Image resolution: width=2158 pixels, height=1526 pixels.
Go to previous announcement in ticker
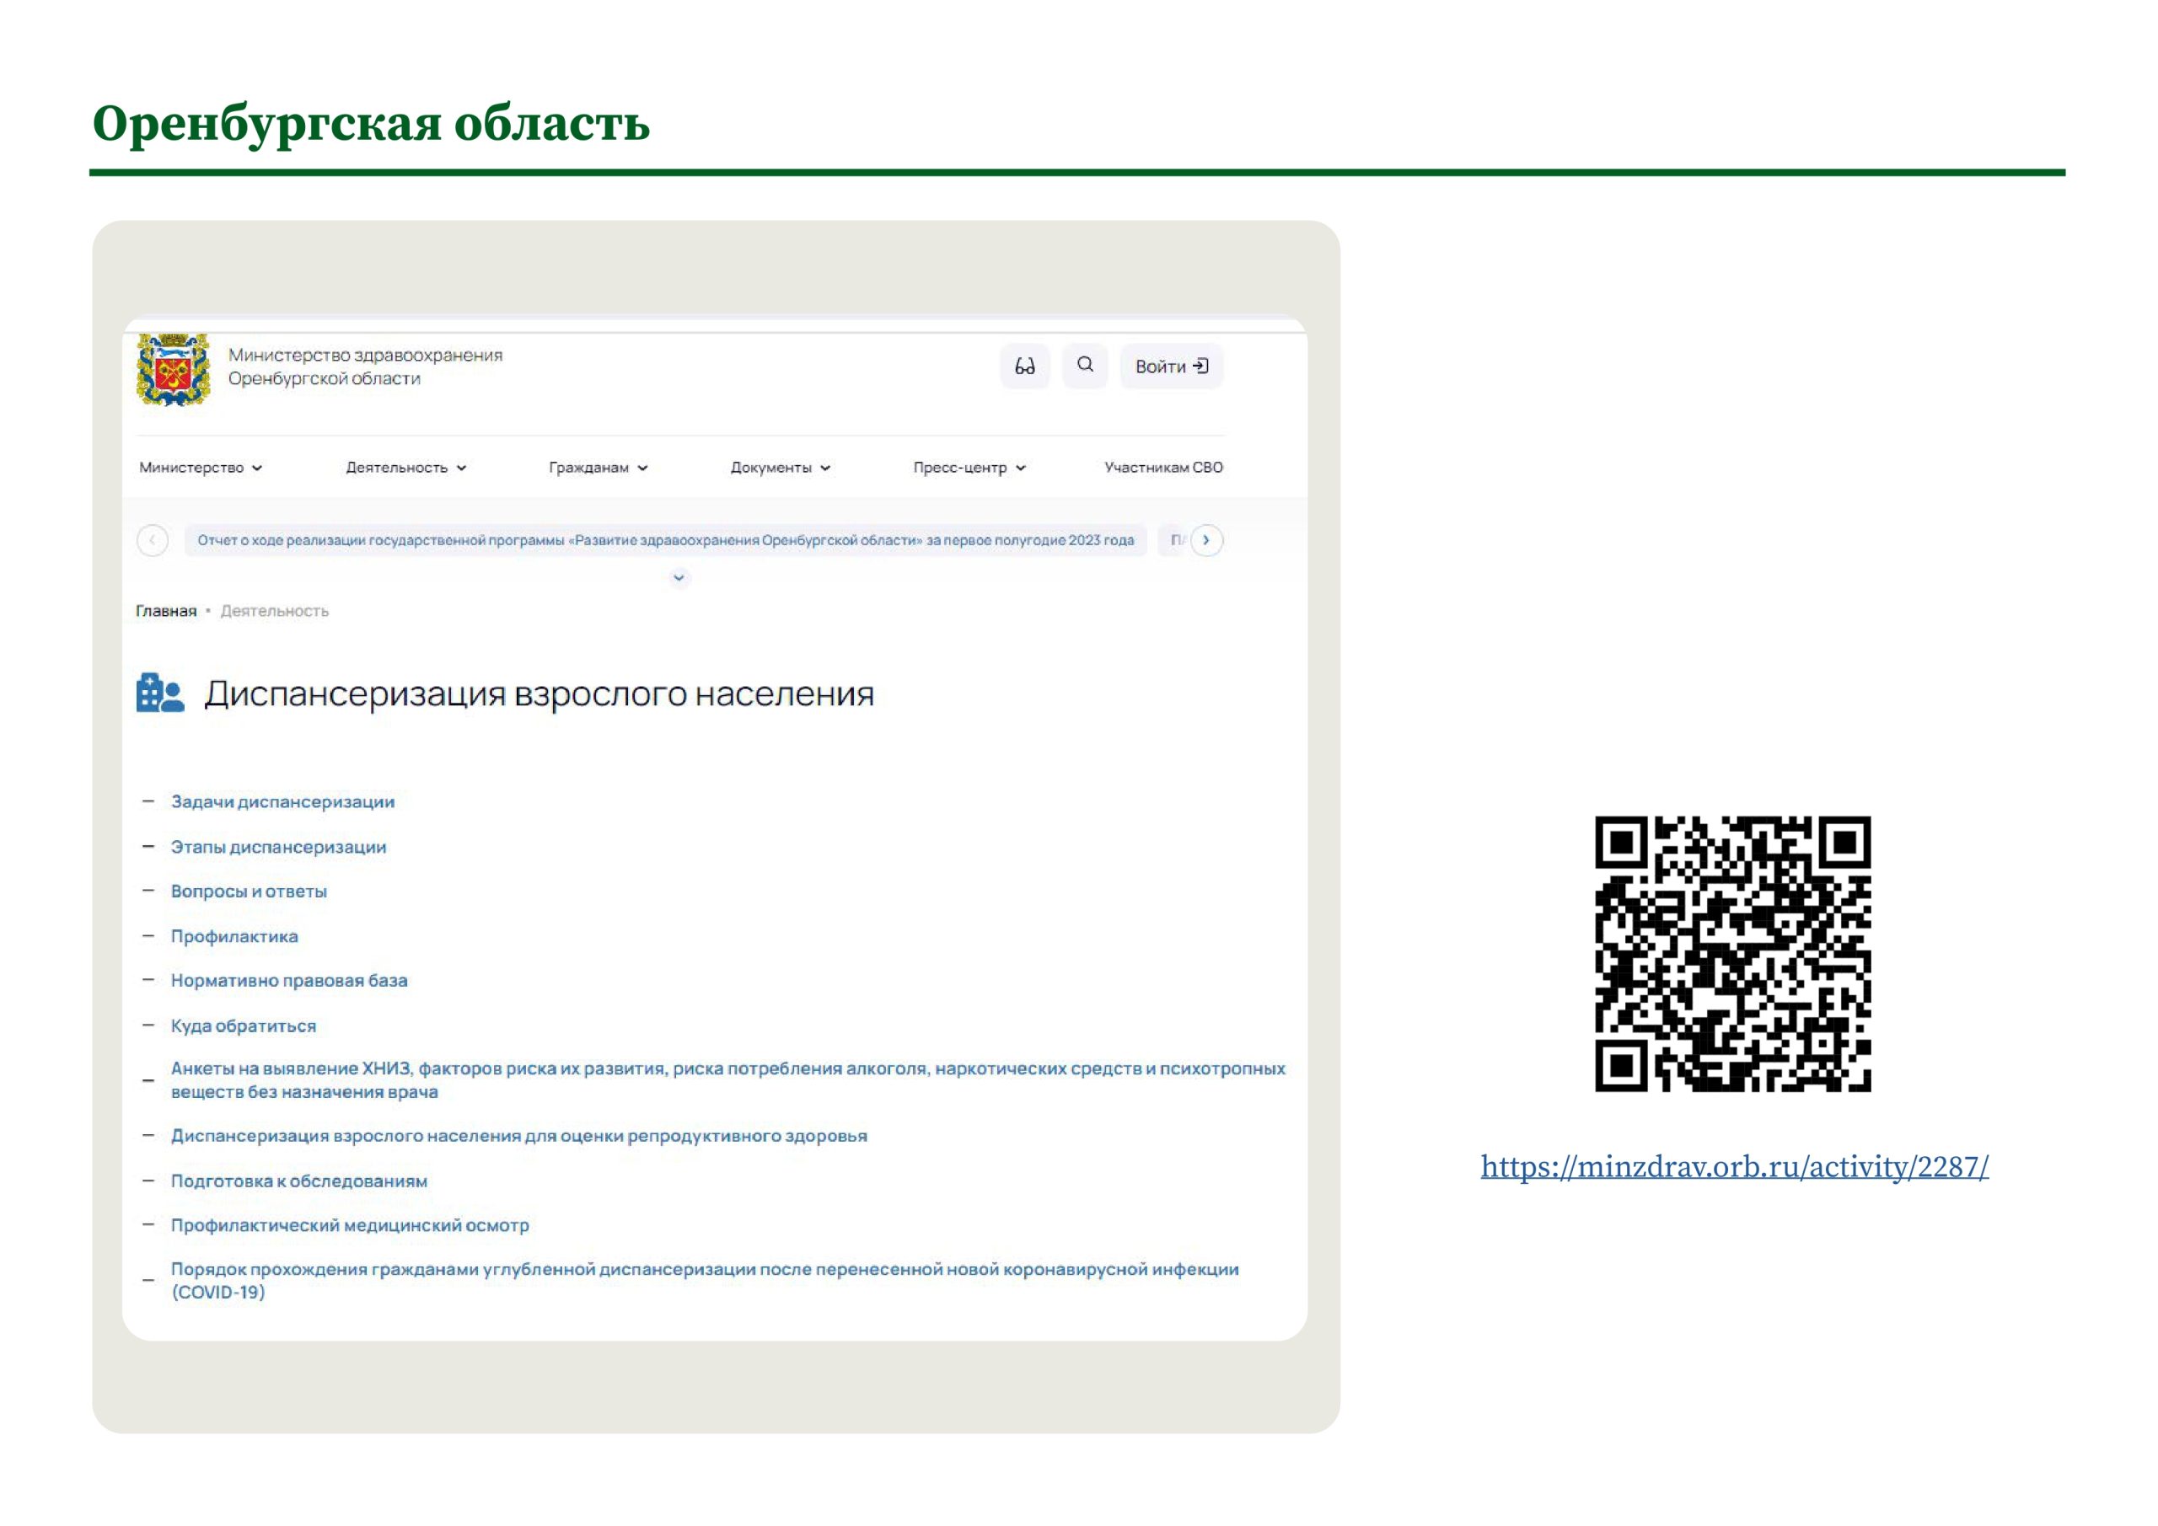(x=153, y=540)
